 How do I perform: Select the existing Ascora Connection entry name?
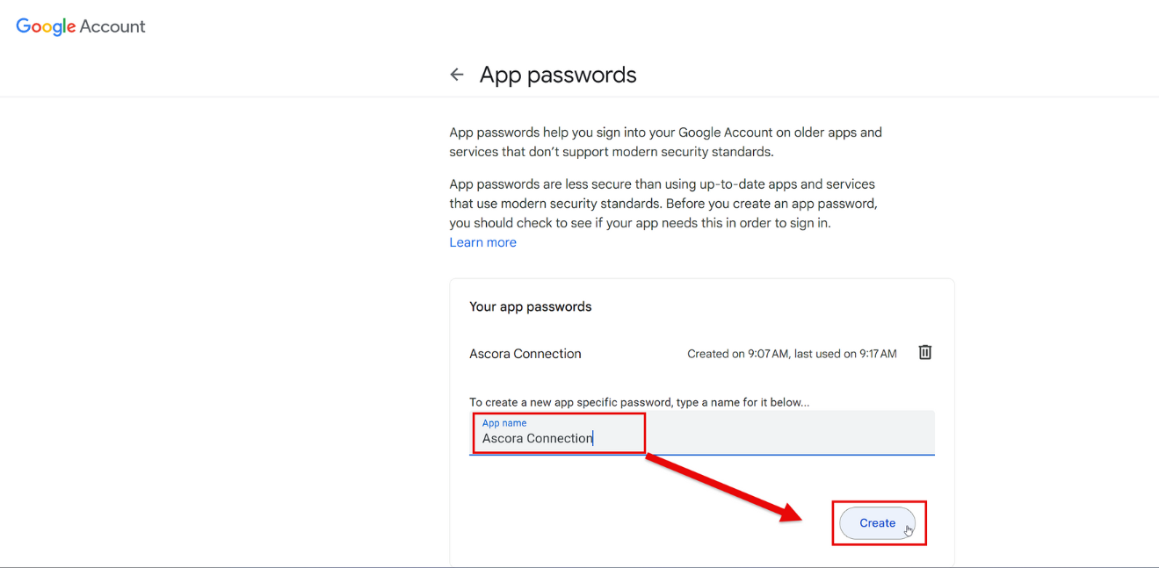click(x=525, y=354)
